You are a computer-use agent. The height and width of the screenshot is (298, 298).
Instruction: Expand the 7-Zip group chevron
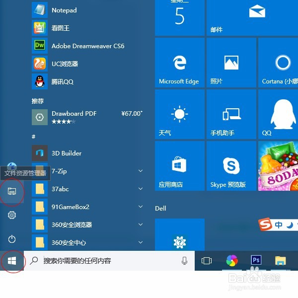[141, 171]
